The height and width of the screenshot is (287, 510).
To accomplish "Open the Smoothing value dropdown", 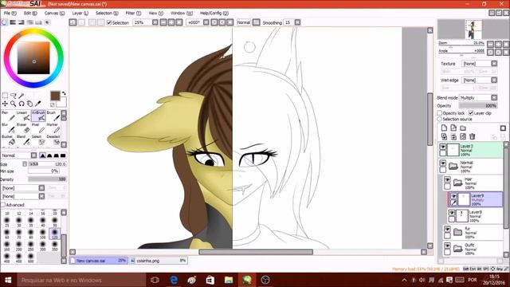I will [x=297, y=22].
